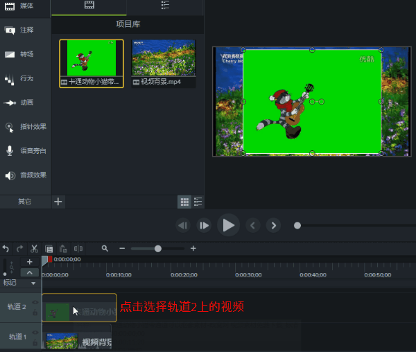Click the Copy icon in timeline toolbar

coord(49,249)
